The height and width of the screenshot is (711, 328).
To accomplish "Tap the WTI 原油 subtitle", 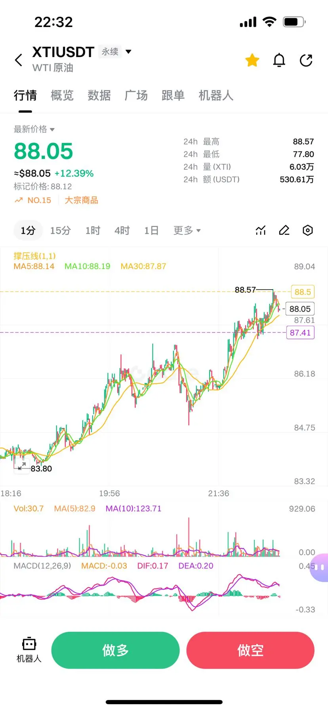I will 53,68.
